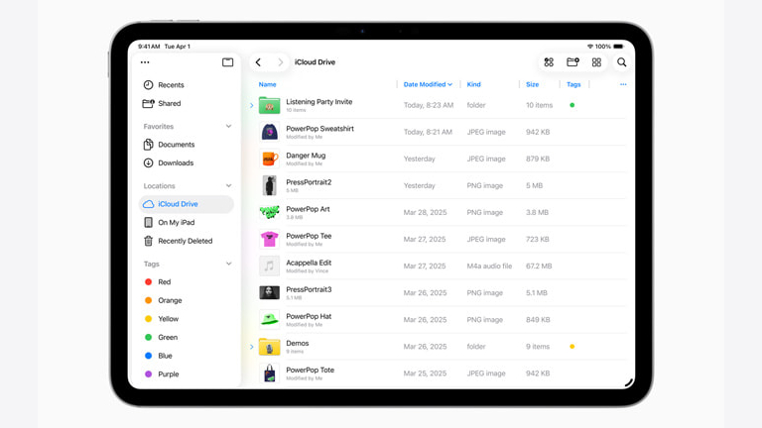Open column options ellipsis in header
The image size is (762, 428).
tap(623, 84)
